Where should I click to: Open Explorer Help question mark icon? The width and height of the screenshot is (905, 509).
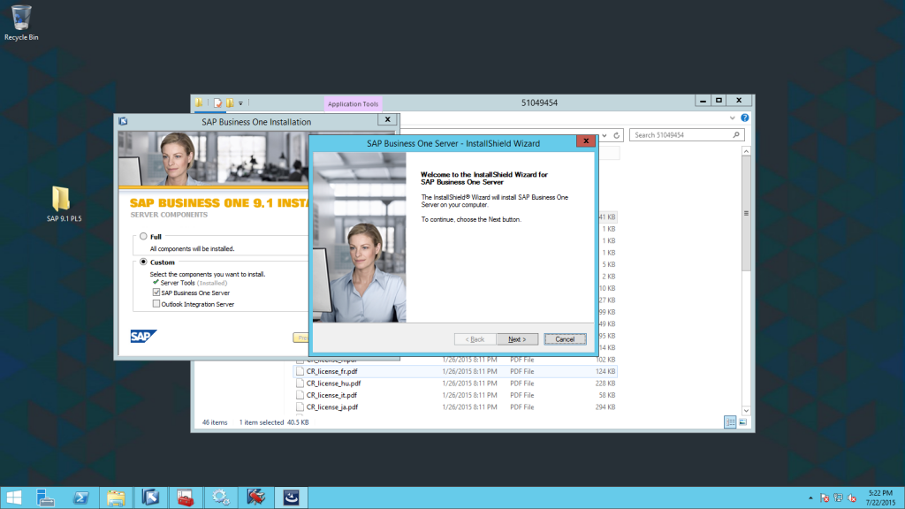[x=744, y=118]
